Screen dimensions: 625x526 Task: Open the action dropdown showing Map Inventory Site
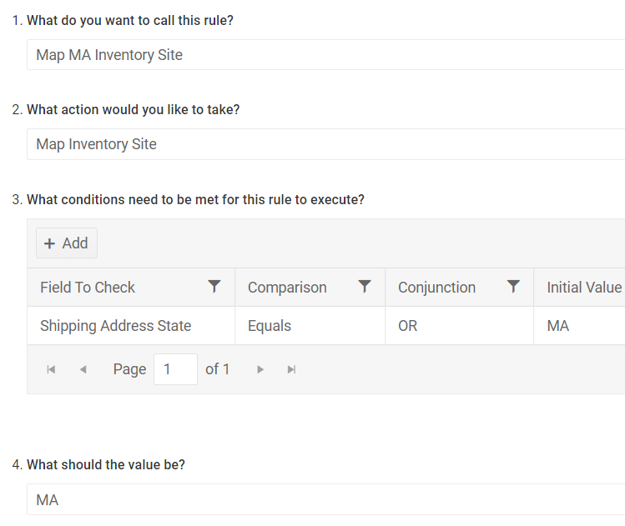pyautogui.click(x=325, y=144)
